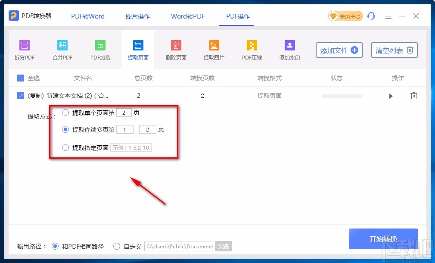This screenshot has height=263, width=435.
Task: Minimize the PDF转换器 window
Action: [x=402, y=16]
